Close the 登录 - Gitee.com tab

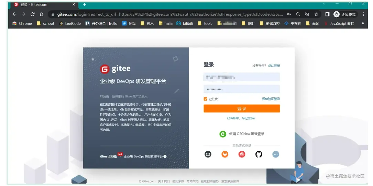tap(74, 4)
